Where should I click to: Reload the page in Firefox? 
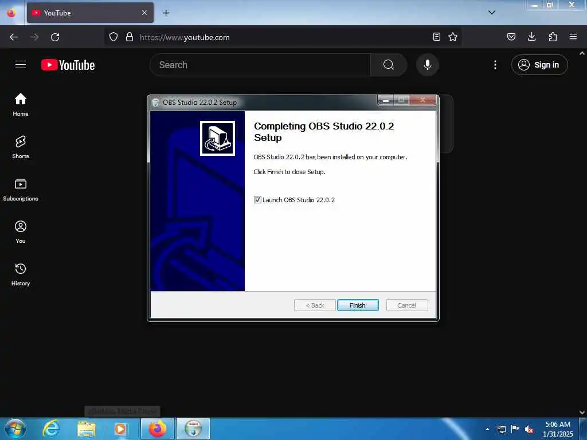(55, 37)
